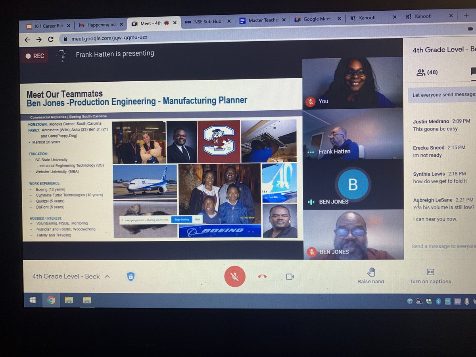Switch to the Google Meet tab
Viewport: 476px width, 357px height.
tap(318, 19)
